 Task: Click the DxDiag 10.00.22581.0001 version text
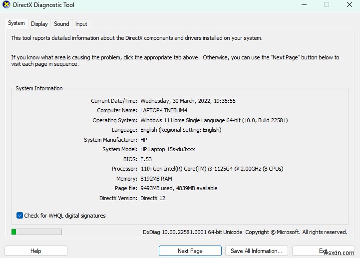click(192, 232)
